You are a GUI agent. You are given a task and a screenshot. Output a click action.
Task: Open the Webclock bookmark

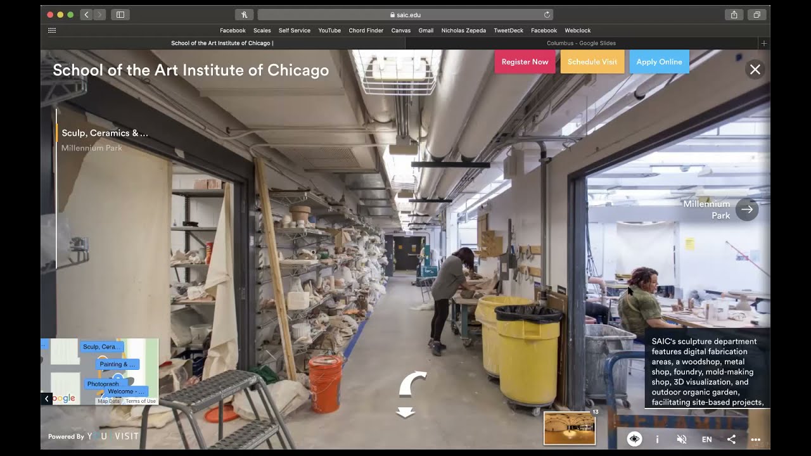click(578, 30)
